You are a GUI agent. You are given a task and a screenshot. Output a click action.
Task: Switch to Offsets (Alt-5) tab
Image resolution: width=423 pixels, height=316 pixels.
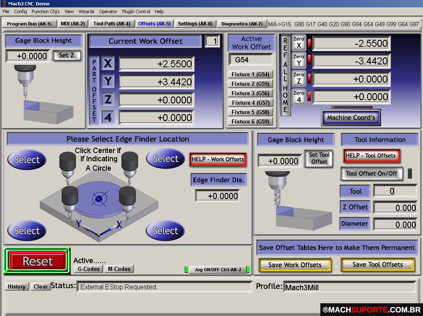coord(154,24)
